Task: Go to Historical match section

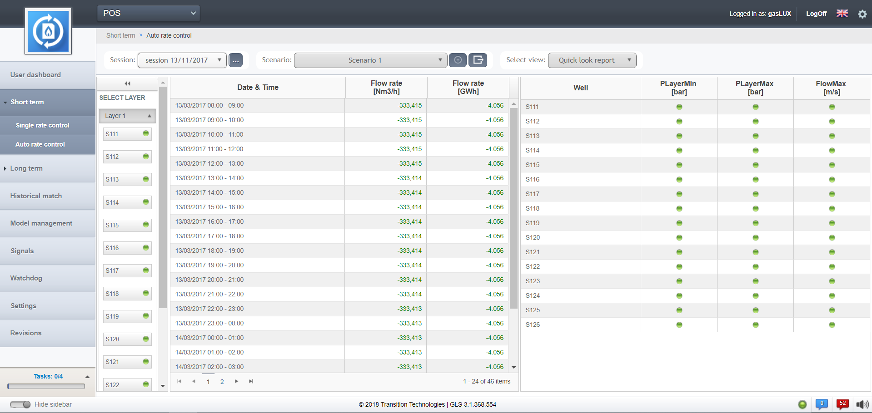Action: 36,196
